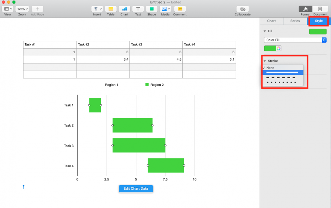The width and height of the screenshot is (331, 208).
Task: Open the Media toolbar menu
Action: (165, 9)
